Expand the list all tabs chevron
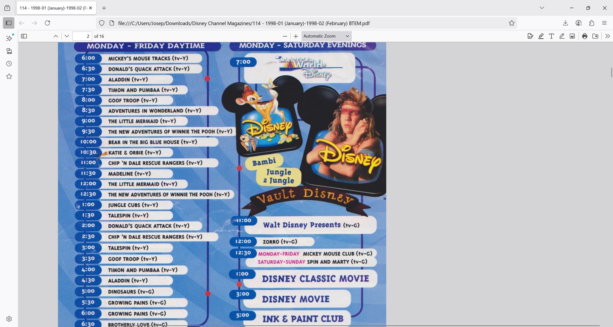 pos(542,8)
